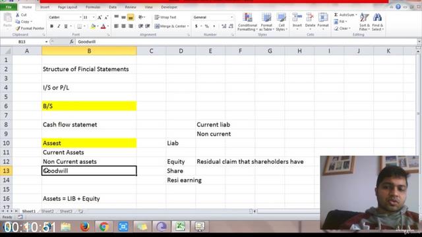
Task: Decrease font size with shrink icon
Action: coord(106,18)
